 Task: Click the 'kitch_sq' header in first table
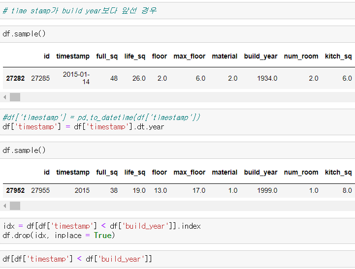(x=338, y=56)
